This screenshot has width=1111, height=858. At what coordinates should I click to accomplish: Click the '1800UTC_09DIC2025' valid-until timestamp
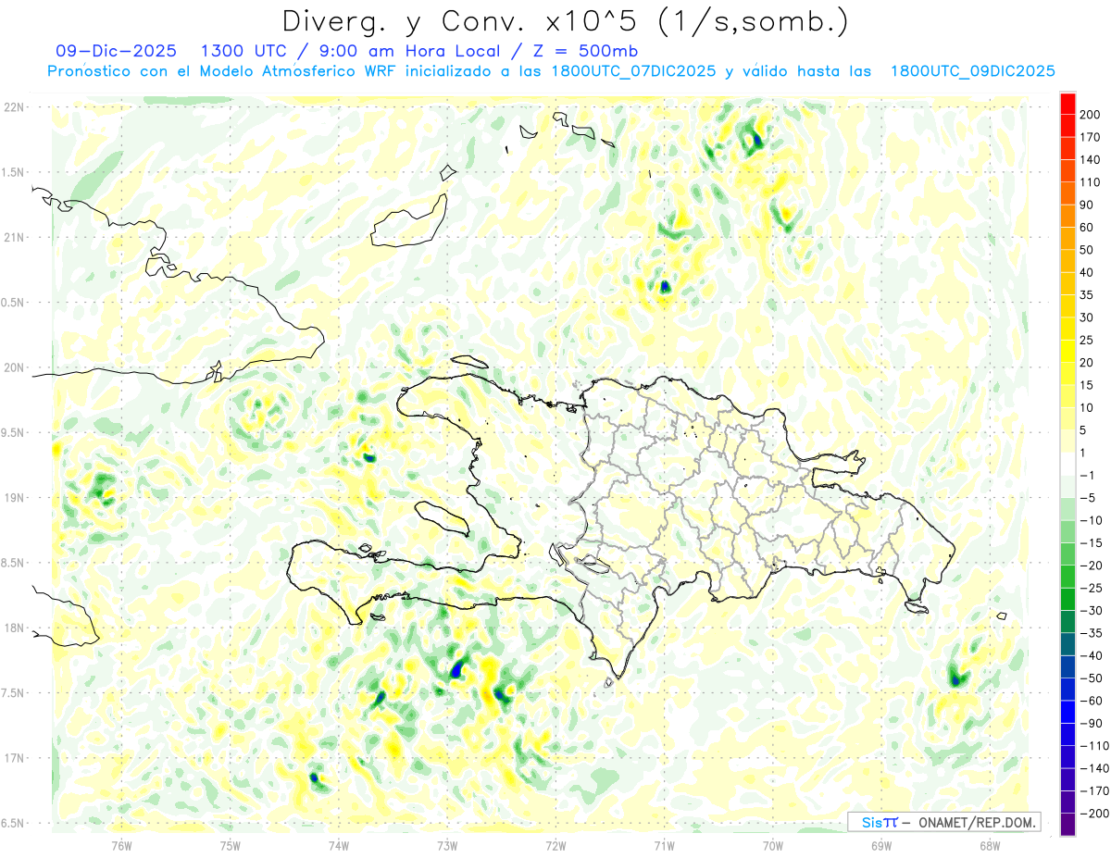point(972,71)
